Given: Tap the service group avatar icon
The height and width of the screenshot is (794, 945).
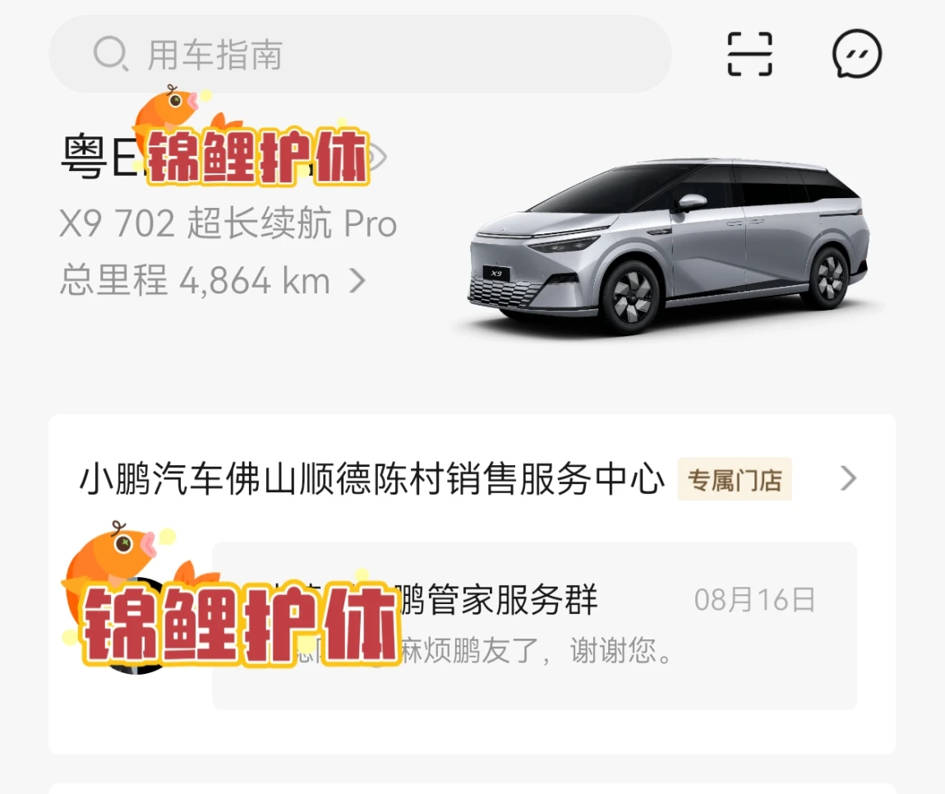Looking at the screenshot, I should click(136, 626).
